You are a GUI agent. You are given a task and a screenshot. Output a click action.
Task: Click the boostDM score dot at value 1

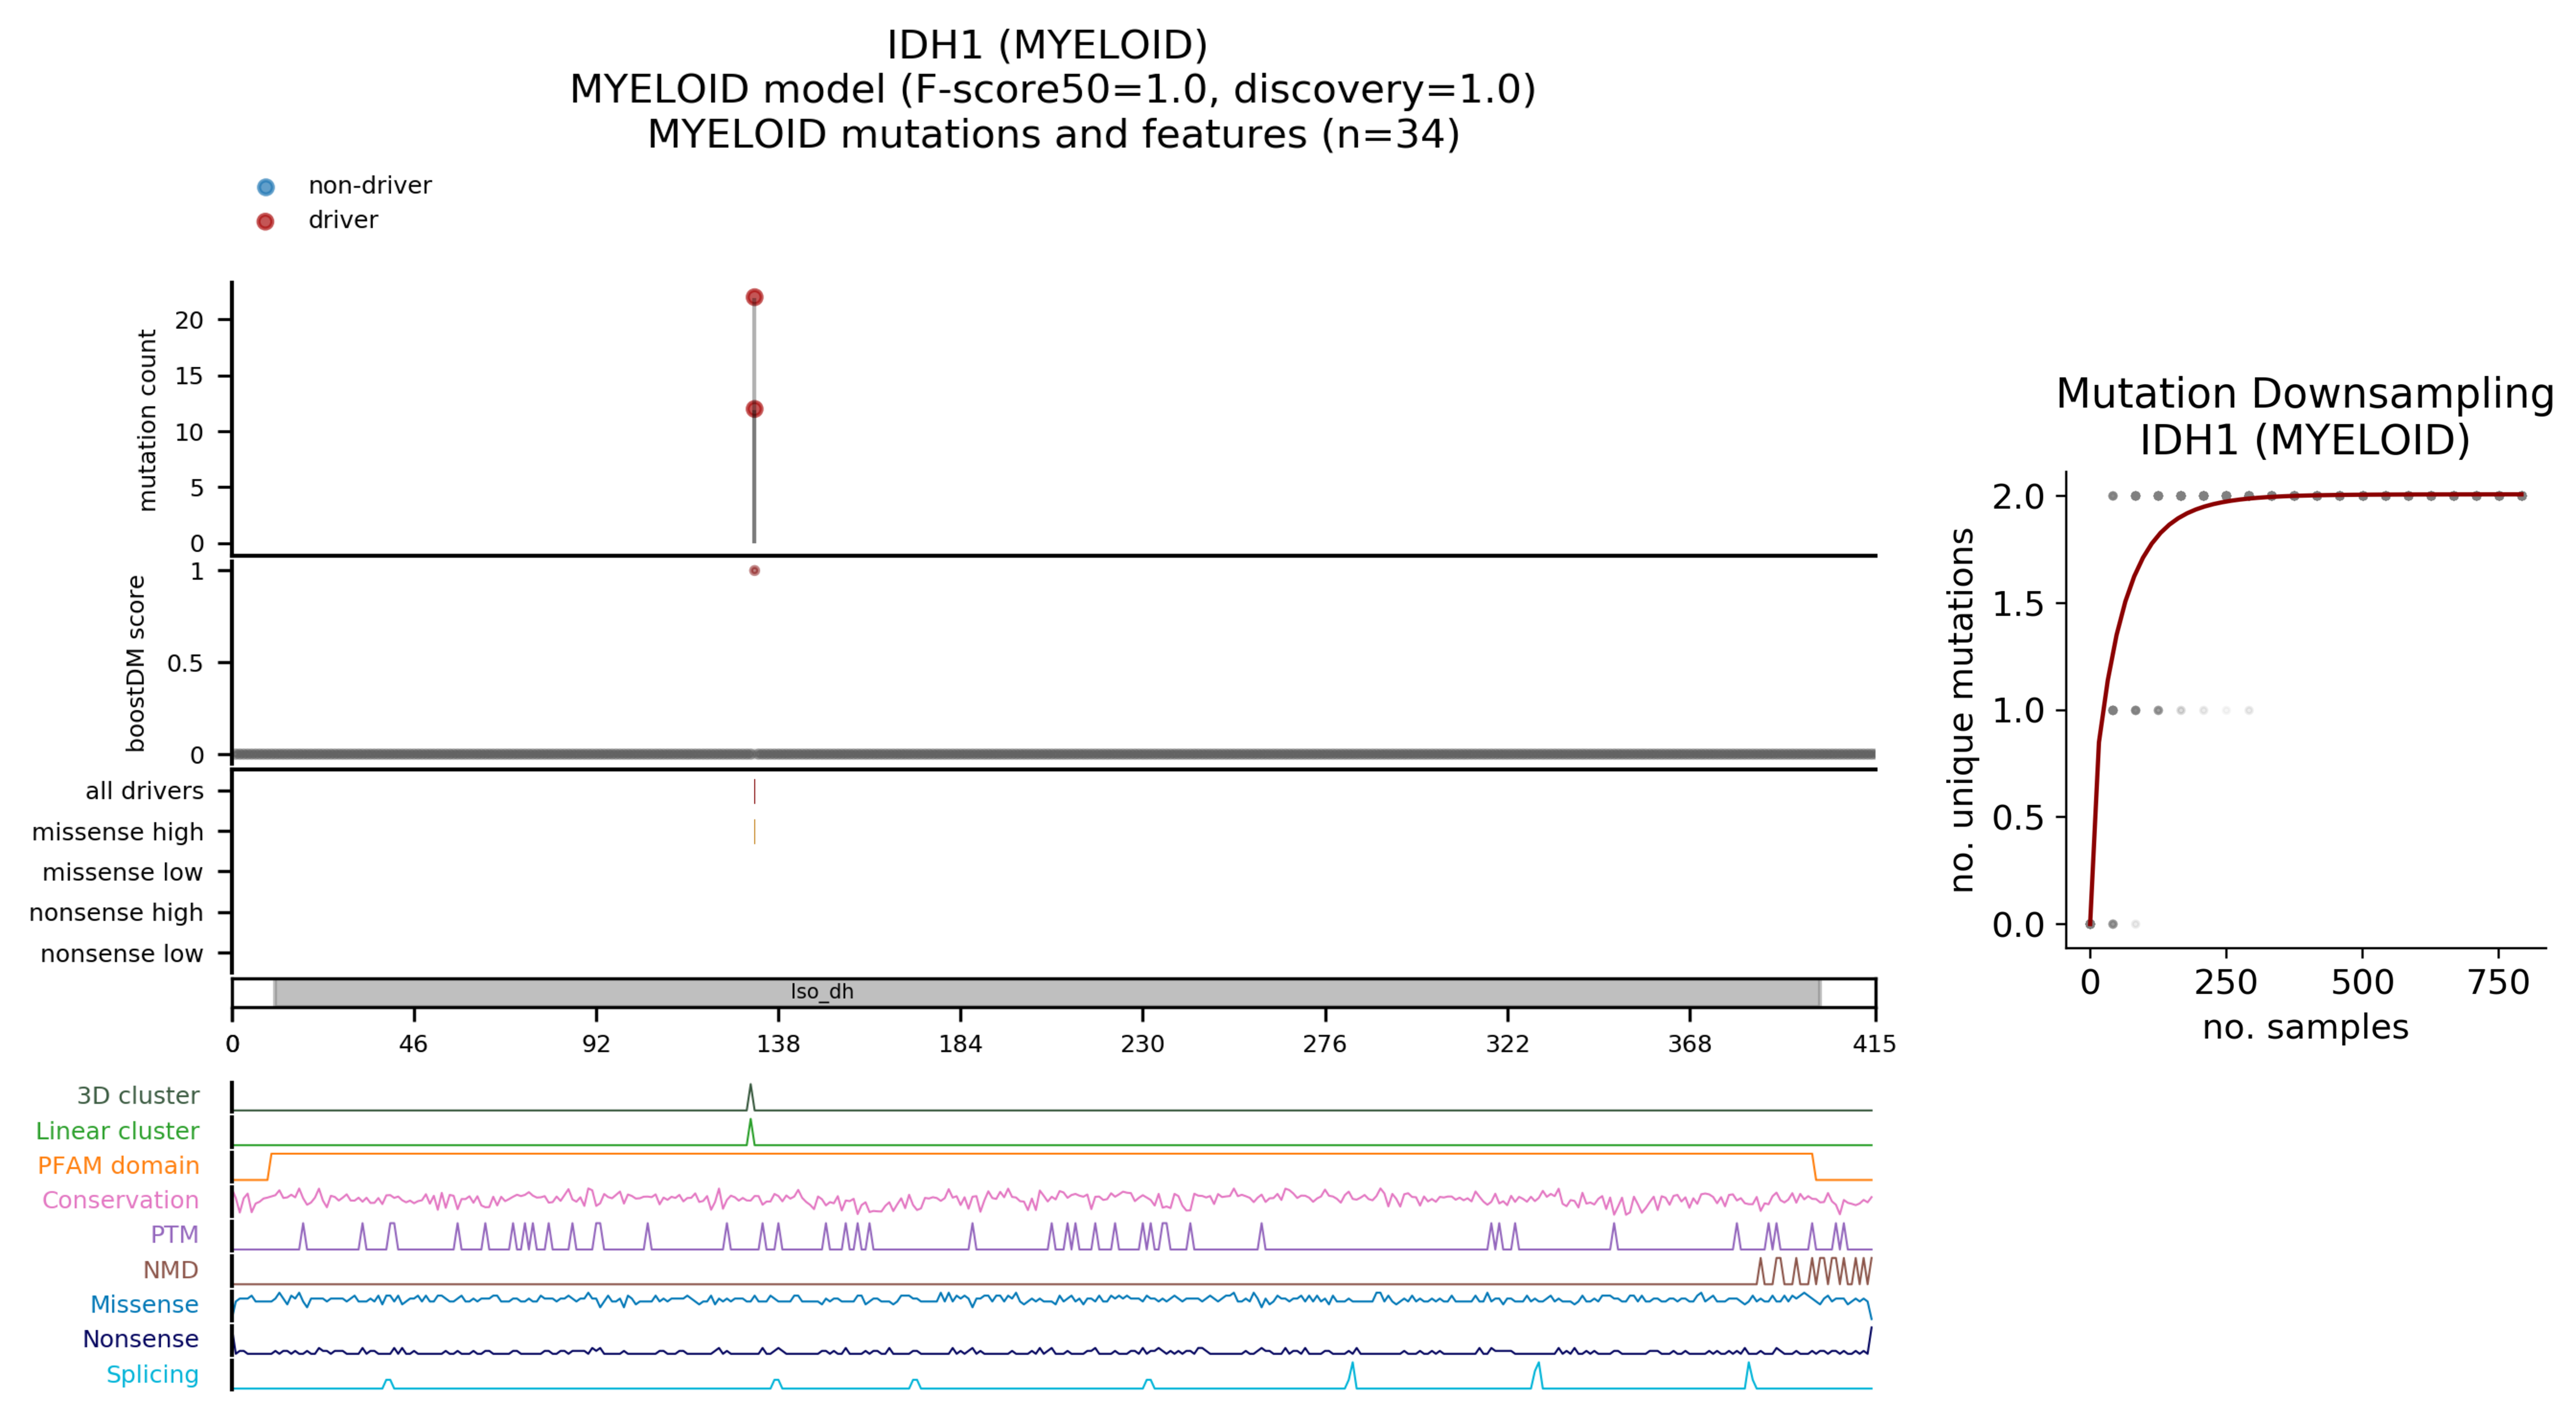pos(754,571)
